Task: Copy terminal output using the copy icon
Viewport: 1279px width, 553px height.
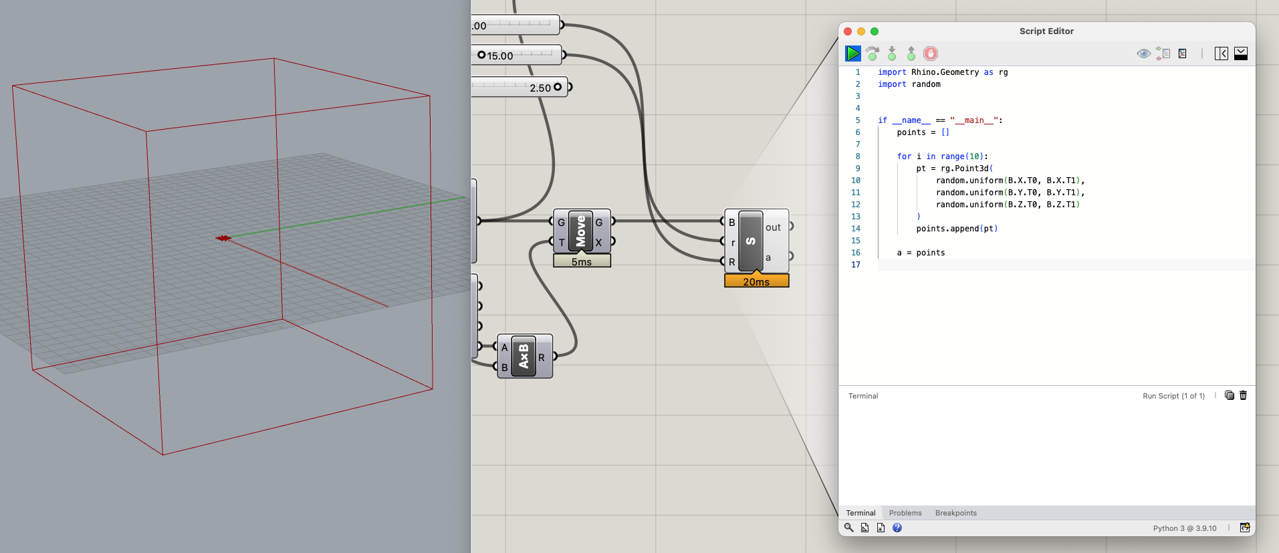Action: click(x=1229, y=395)
